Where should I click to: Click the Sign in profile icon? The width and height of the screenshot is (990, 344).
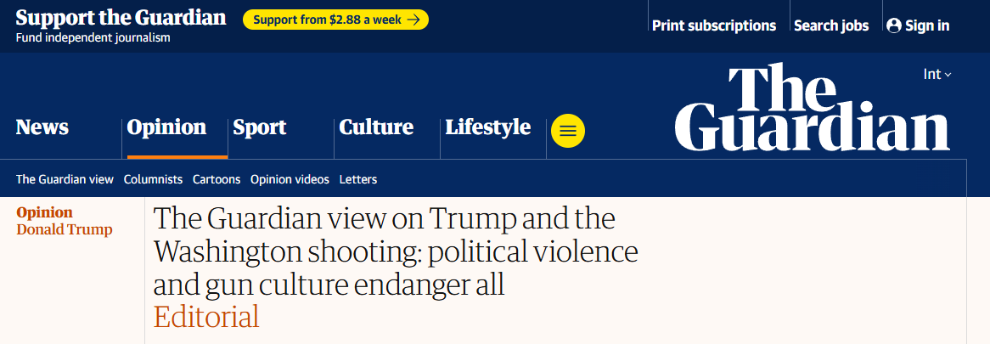tap(893, 25)
